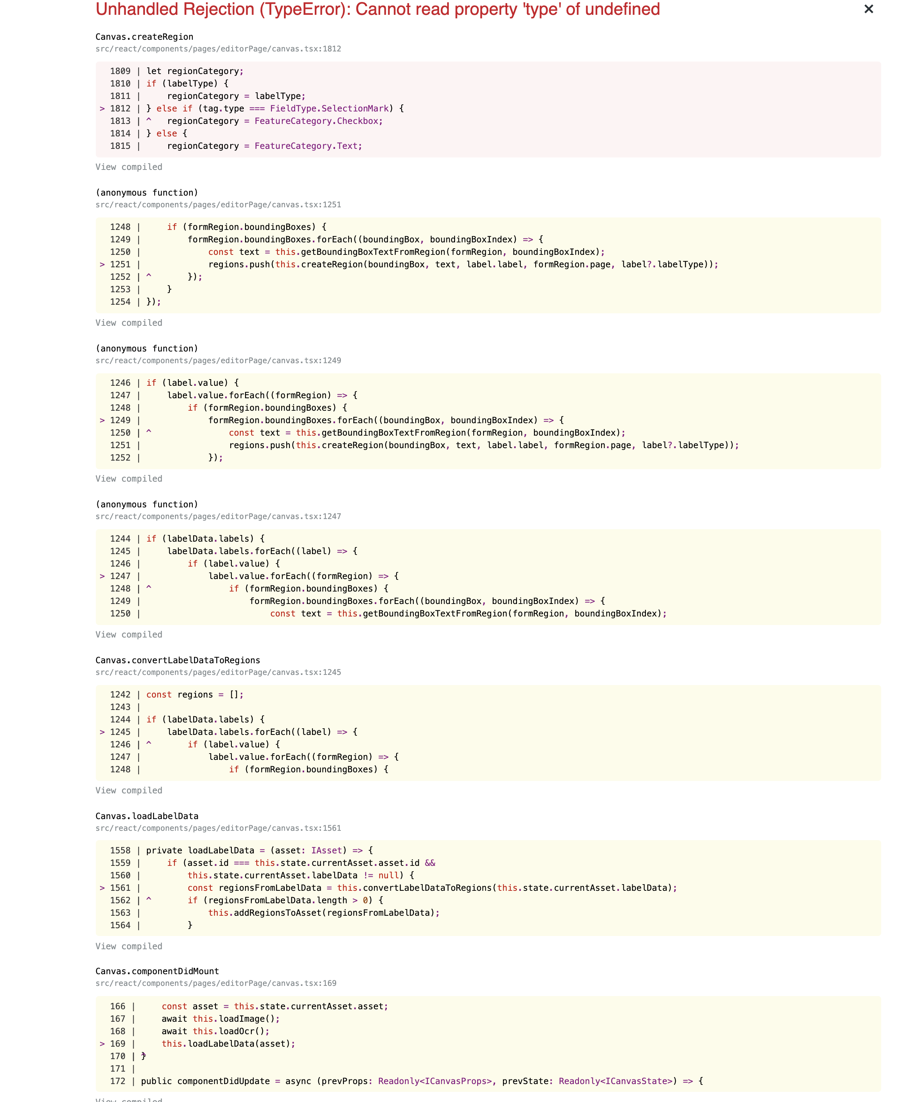Click "View compiled" under Canvas.convertLabelDataToRegions
Screen dimensions: 910x1102
point(129,790)
